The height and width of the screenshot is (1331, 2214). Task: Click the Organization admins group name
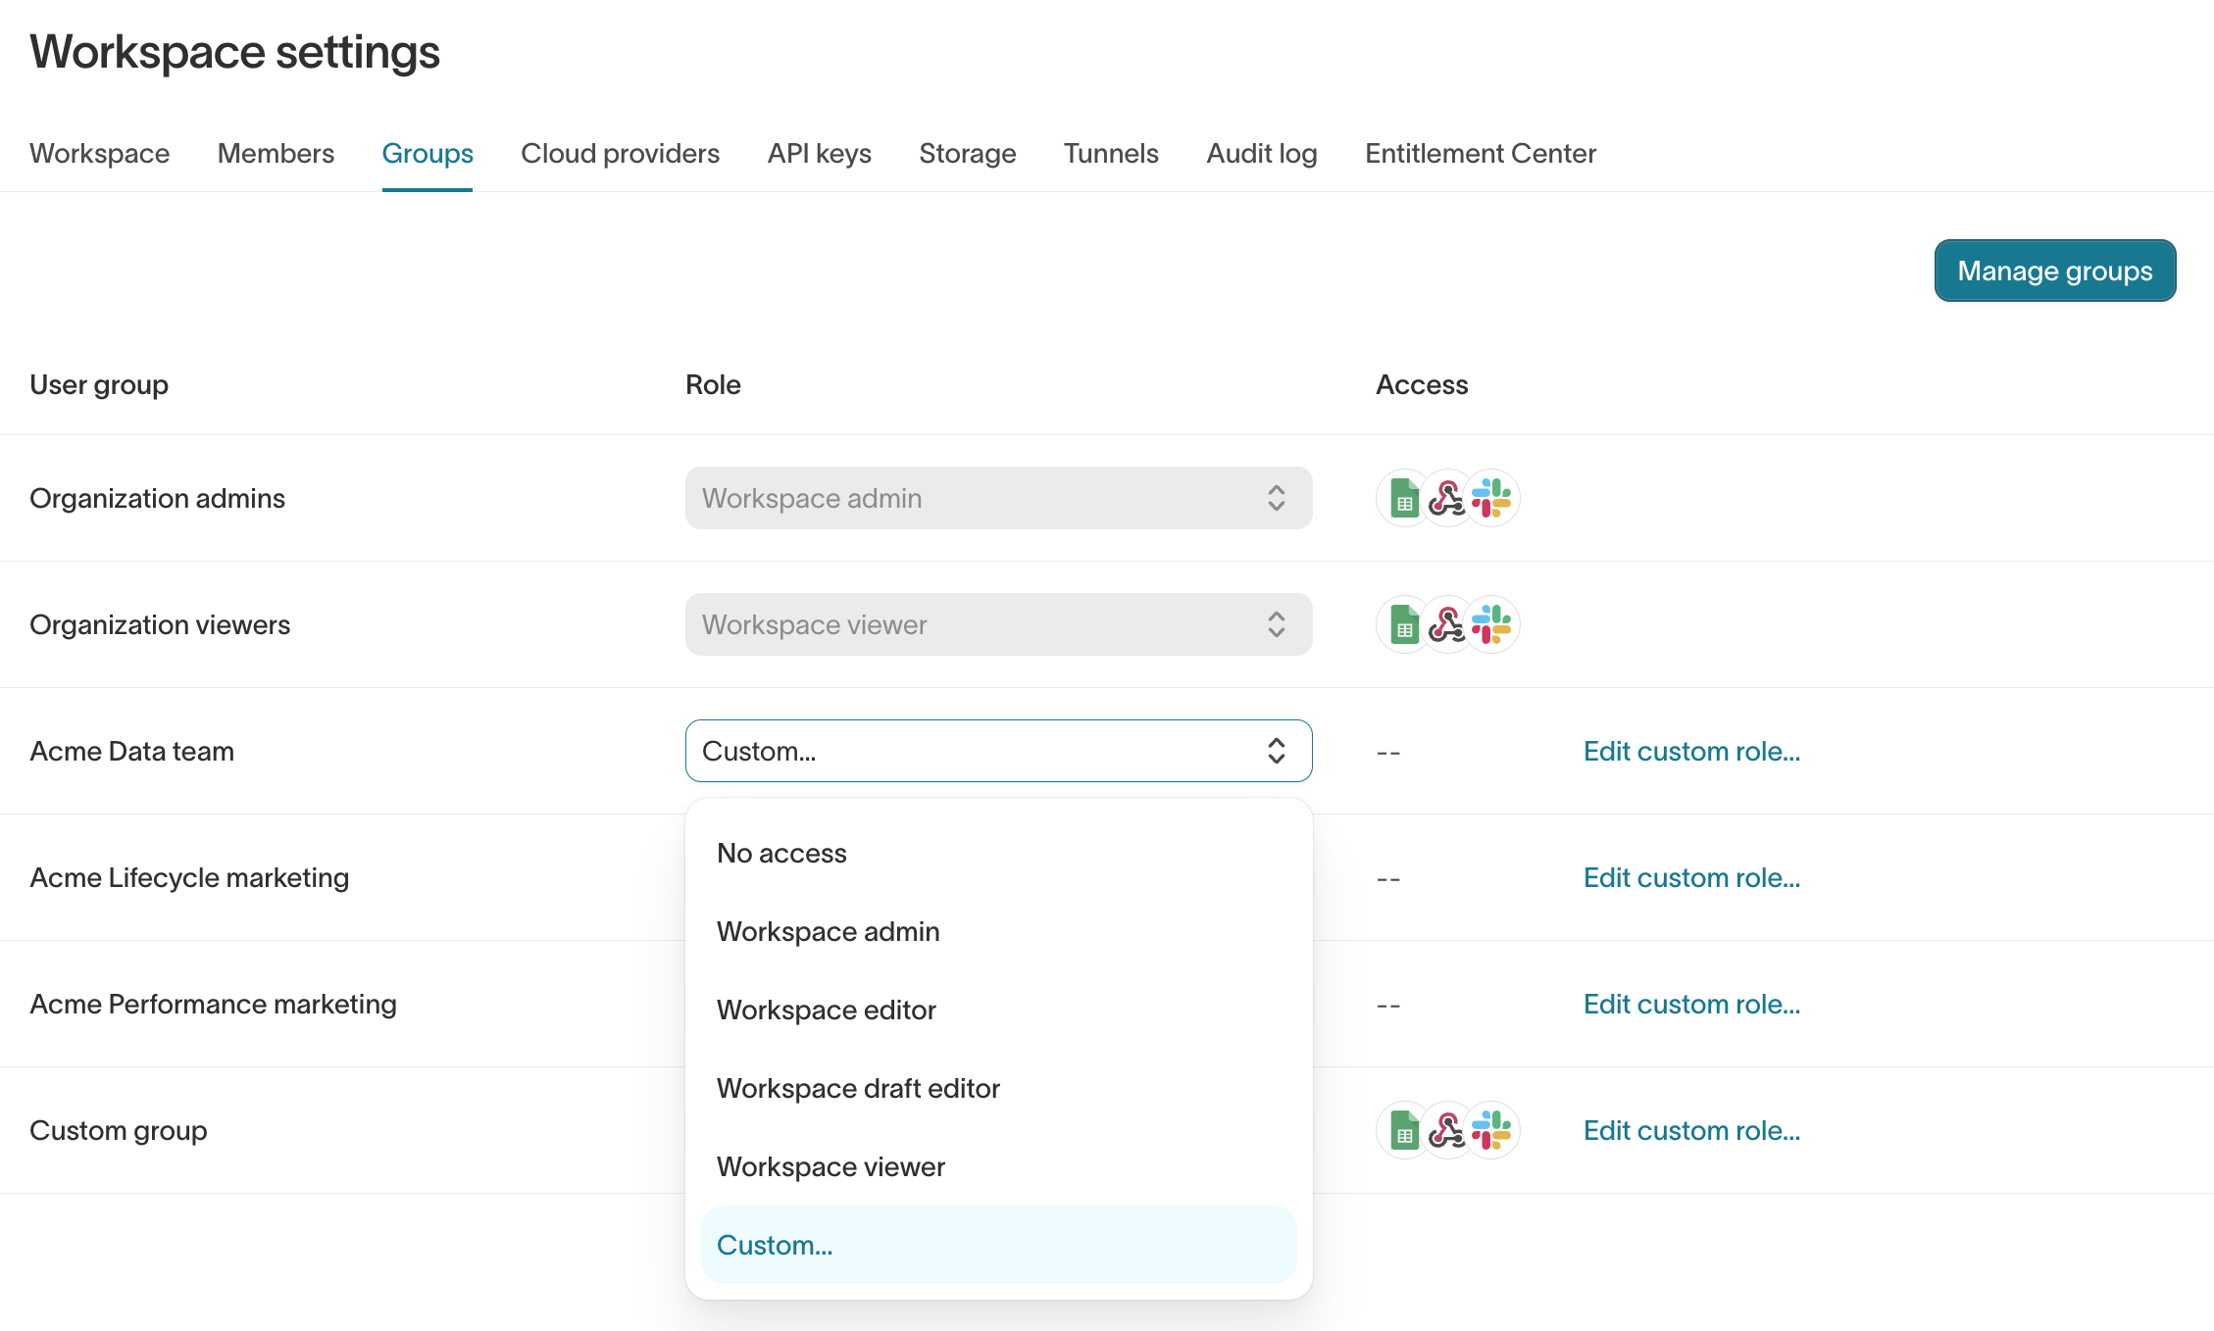pyautogui.click(x=157, y=499)
